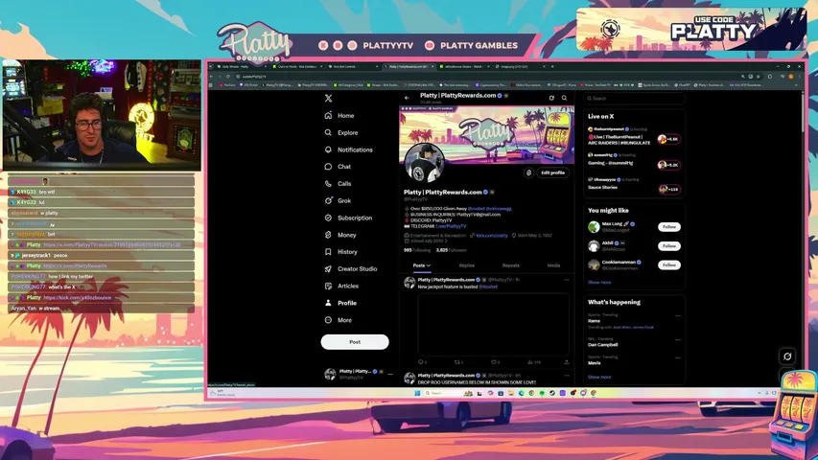818x460 pixels.
Task: Open the Explore page
Action: coord(341,133)
